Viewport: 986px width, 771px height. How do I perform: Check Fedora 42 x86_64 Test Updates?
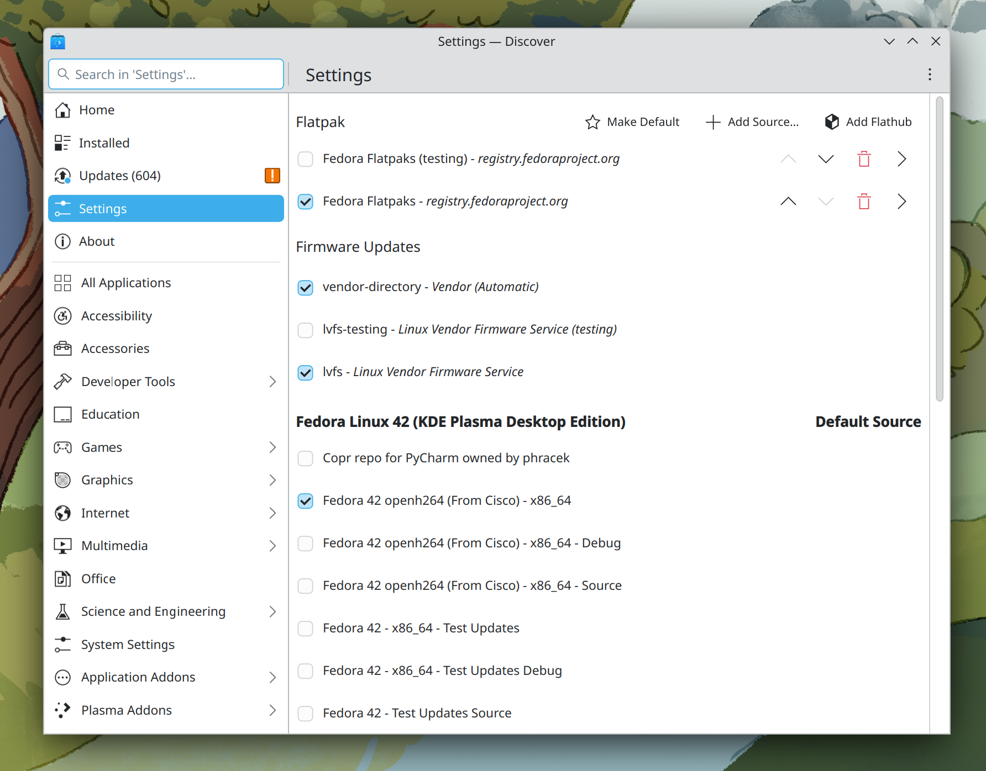(x=305, y=629)
